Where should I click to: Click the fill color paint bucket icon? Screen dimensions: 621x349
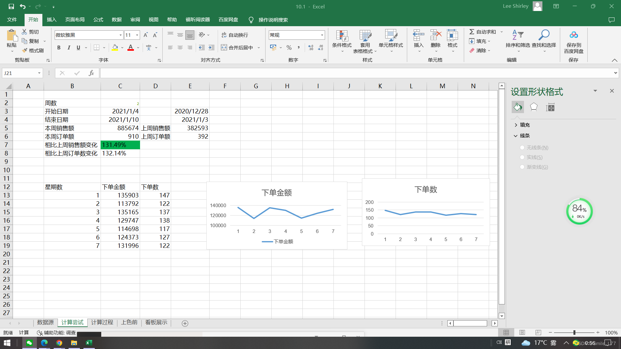[115, 48]
